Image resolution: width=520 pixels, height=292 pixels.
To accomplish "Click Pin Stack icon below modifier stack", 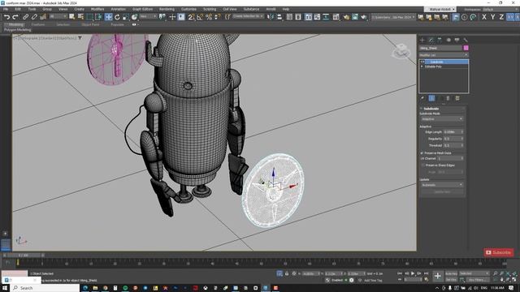I will 422,98.
